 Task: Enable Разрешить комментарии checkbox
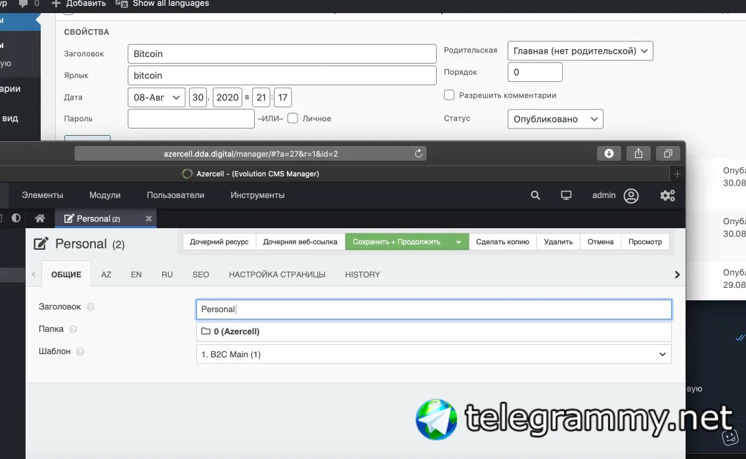pos(449,94)
